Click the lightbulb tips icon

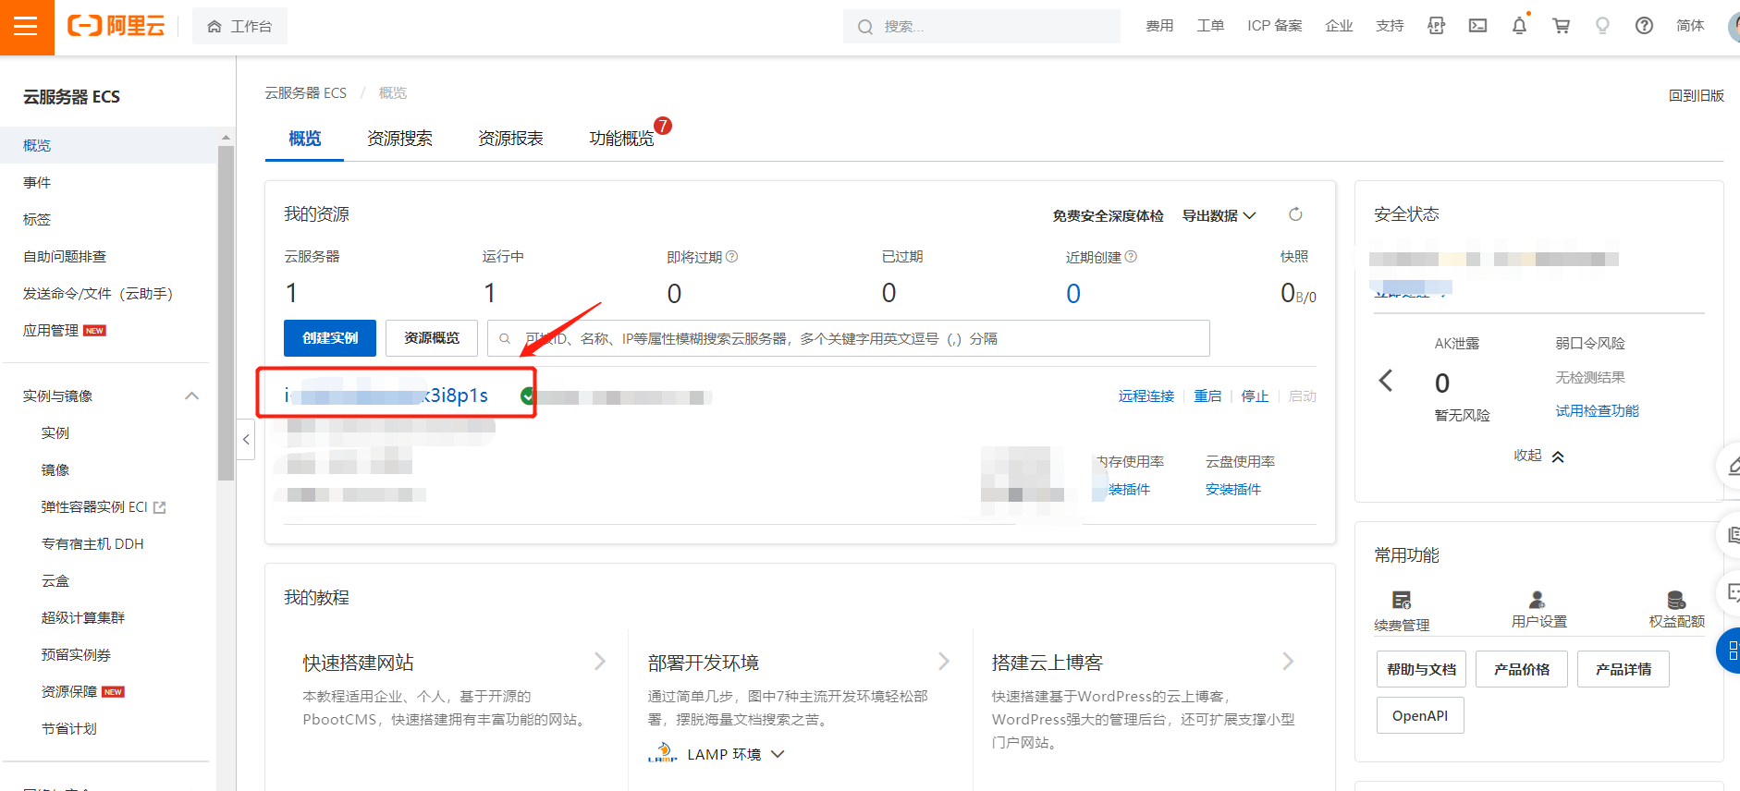coord(1602,26)
